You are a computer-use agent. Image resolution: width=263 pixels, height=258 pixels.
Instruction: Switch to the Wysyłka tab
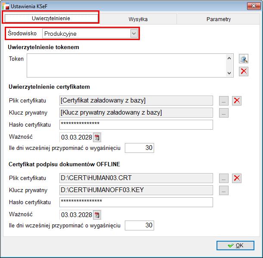point(138,19)
